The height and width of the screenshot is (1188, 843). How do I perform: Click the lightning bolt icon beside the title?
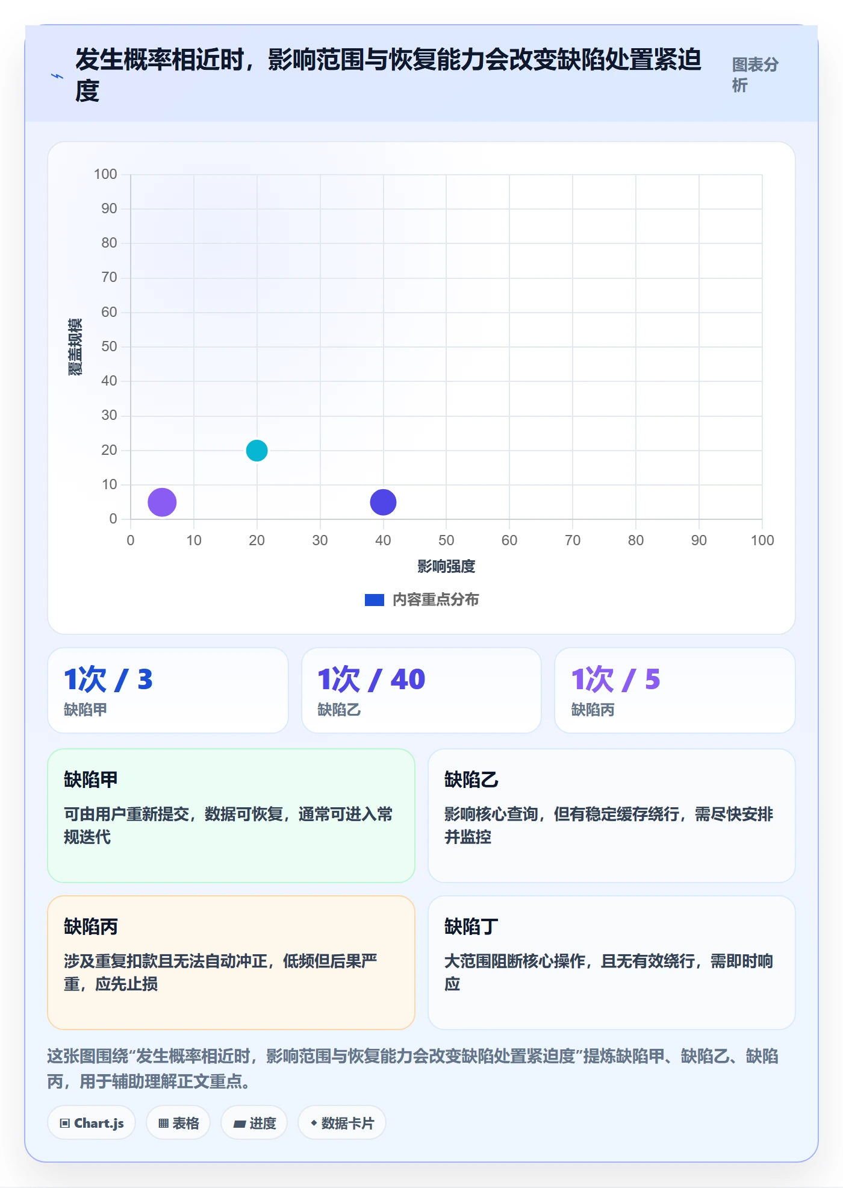tap(57, 76)
